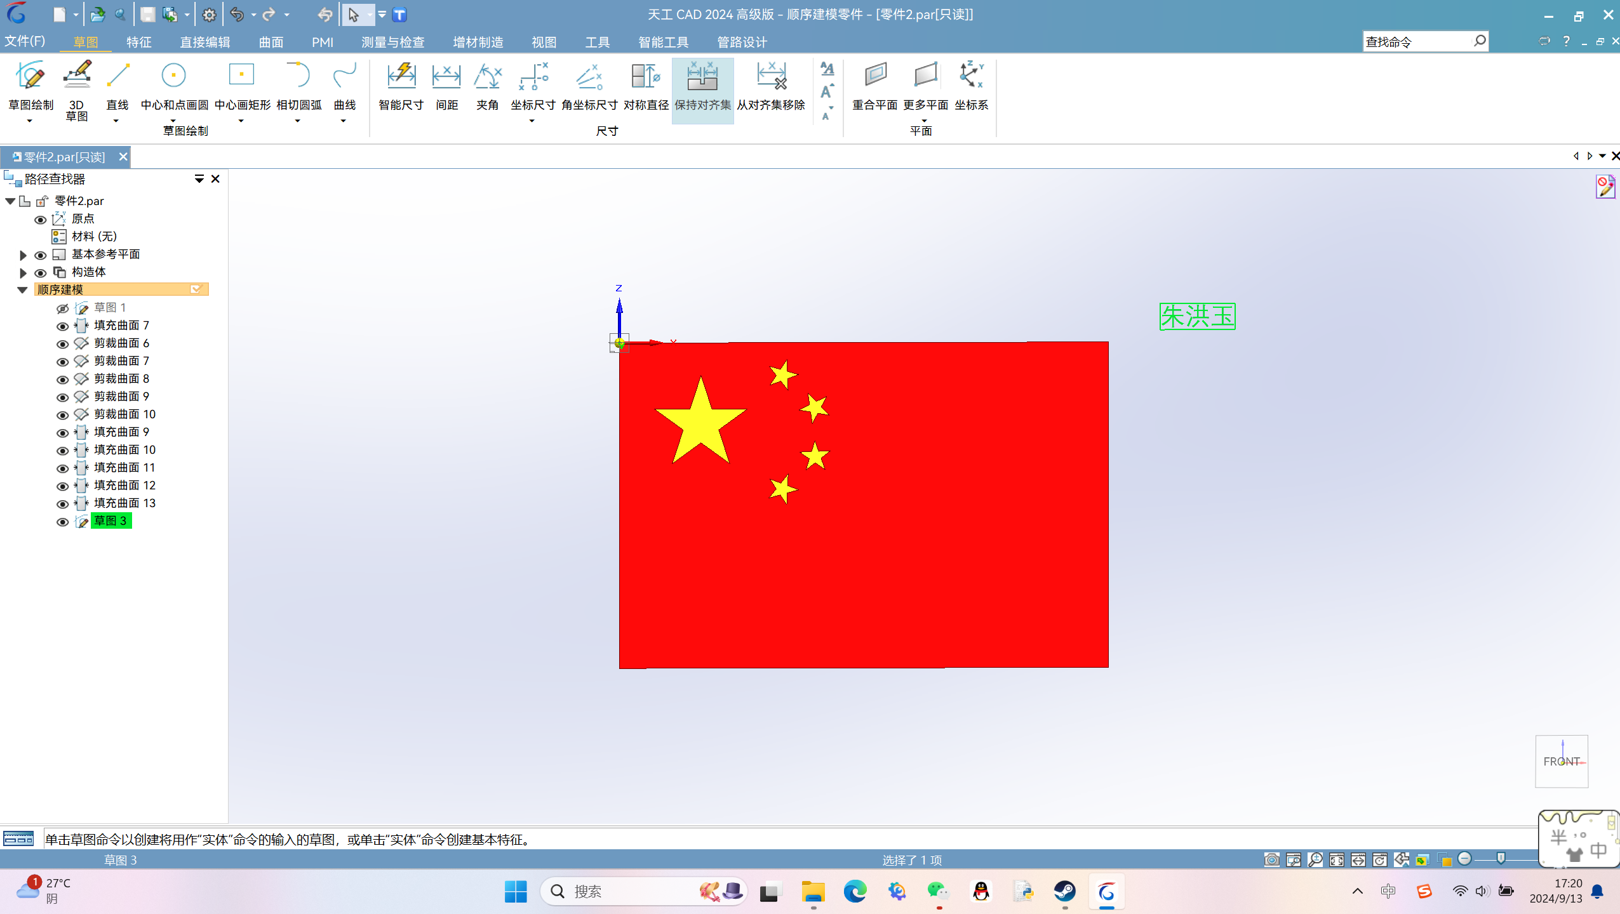This screenshot has width=1620, height=914.
Task: Toggle visibility of 原点
Action: coord(40,220)
